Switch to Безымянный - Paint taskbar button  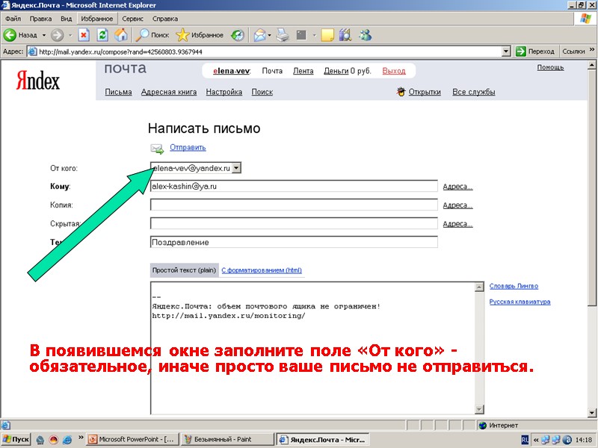click(x=226, y=439)
